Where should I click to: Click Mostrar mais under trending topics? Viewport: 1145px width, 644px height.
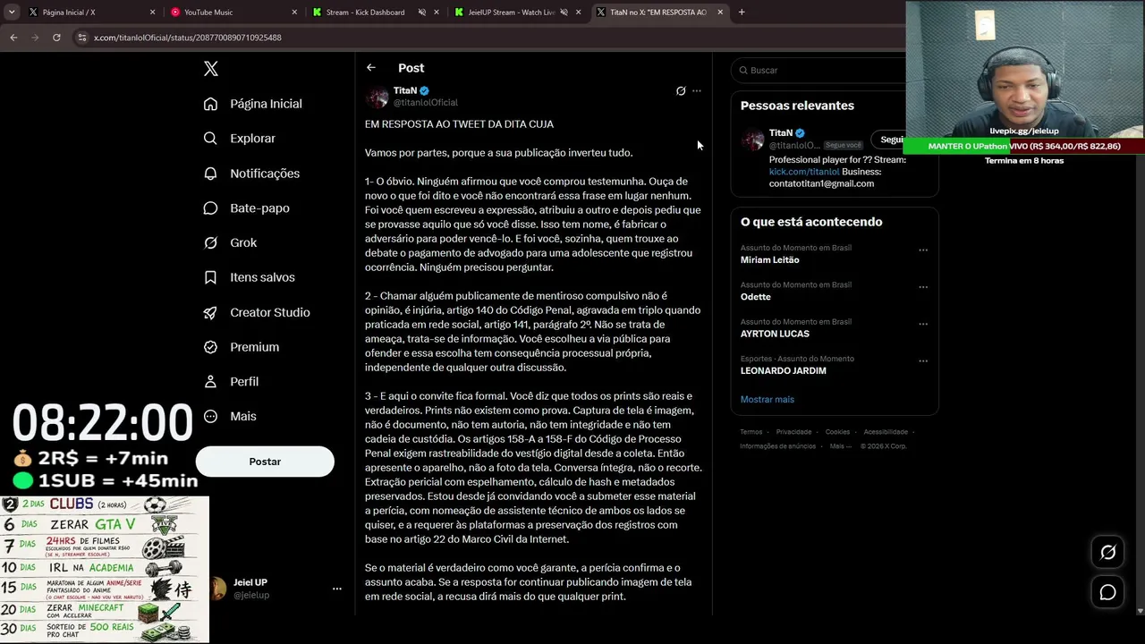(768, 399)
